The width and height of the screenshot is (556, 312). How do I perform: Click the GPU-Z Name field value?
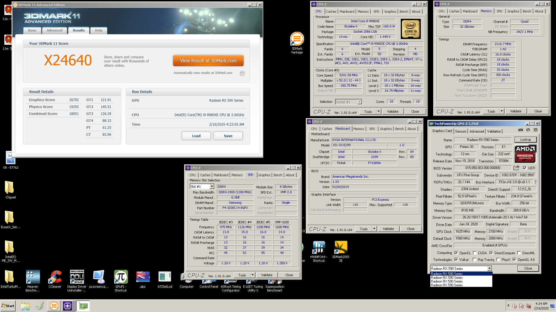[x=483, y=140]
